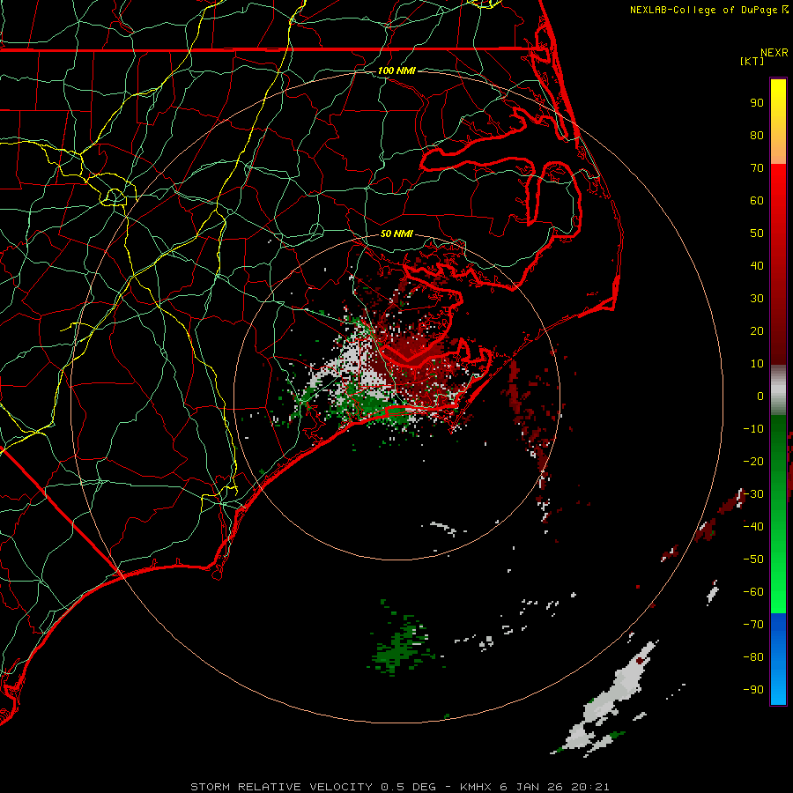Click the -80 scale label
The width and height of the screenshot is (793, 793).
(x=753, y=657)
